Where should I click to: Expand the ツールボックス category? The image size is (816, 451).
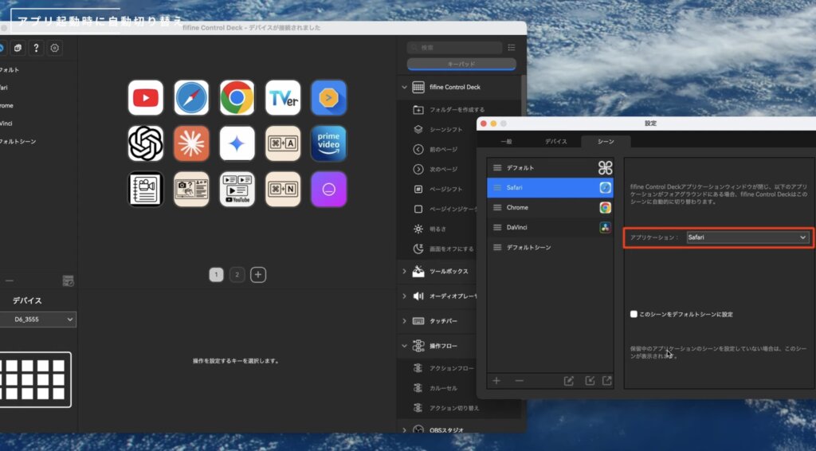tap(404, 272)
